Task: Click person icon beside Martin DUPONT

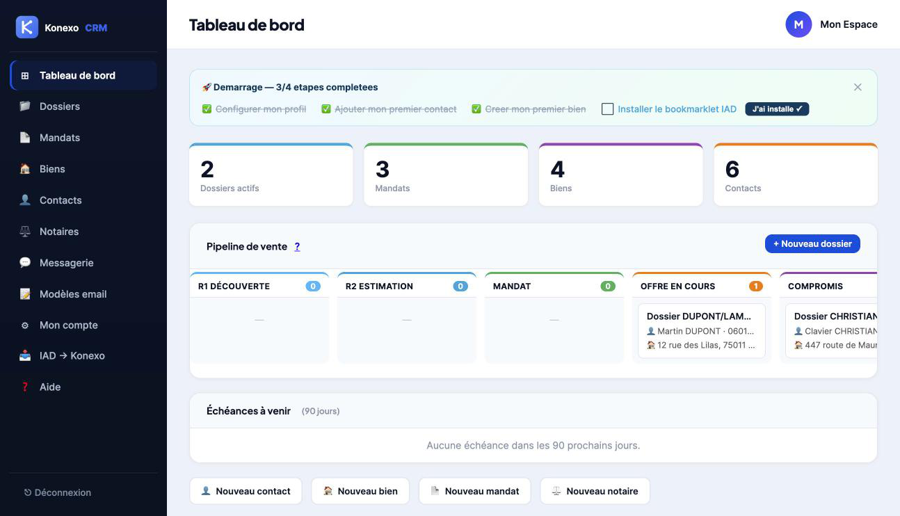Action: click(x=651, y=332)
